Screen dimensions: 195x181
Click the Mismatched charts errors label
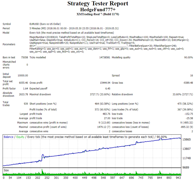[x=9, y=65]
